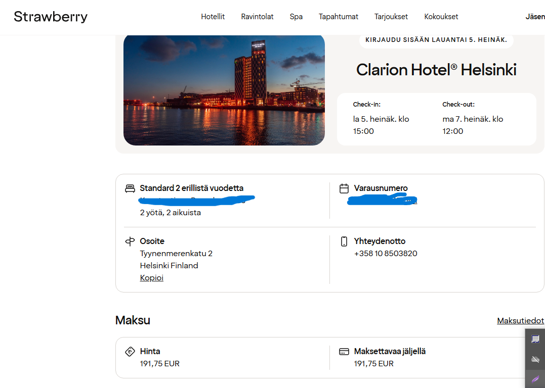Viewport: 545px width, 388px height.
Task: Click the purple feather icon in tray
Action: 535,379
